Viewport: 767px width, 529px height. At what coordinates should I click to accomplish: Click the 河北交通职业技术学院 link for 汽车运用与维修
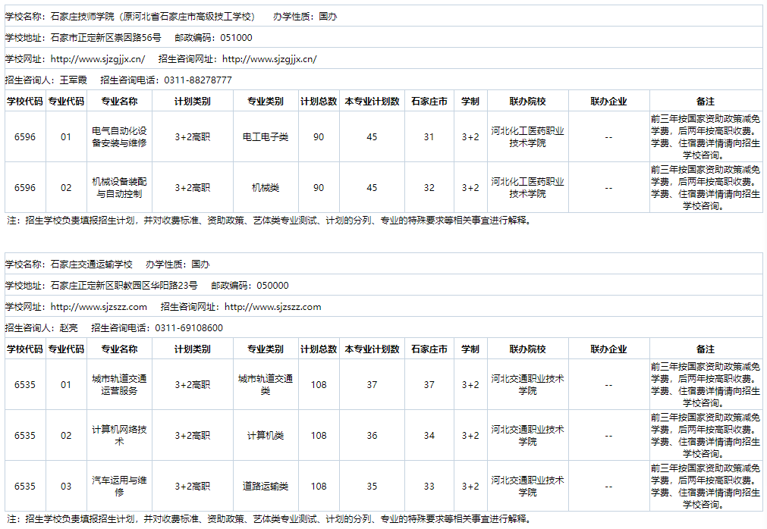pos(527,485)
